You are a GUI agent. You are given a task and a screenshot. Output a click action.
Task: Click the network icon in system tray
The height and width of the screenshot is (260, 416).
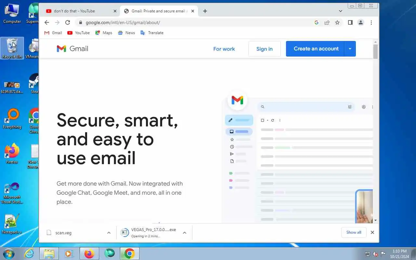pos(368,254)
